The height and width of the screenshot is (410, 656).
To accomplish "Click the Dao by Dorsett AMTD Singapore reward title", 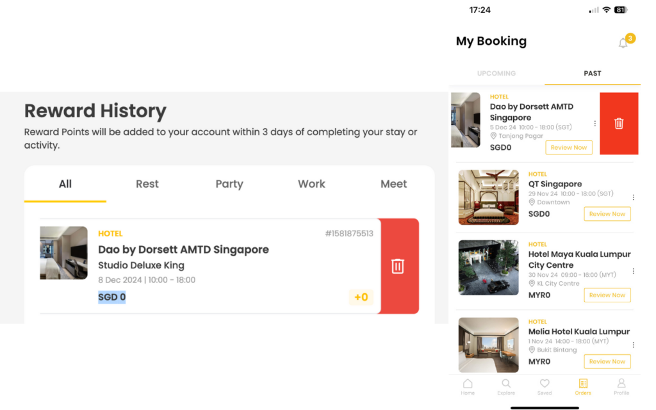I will [x=183, y=250].
